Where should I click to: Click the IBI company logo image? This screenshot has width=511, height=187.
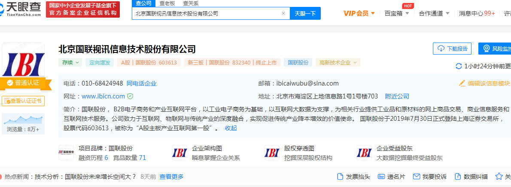click(x=23, y=60)
